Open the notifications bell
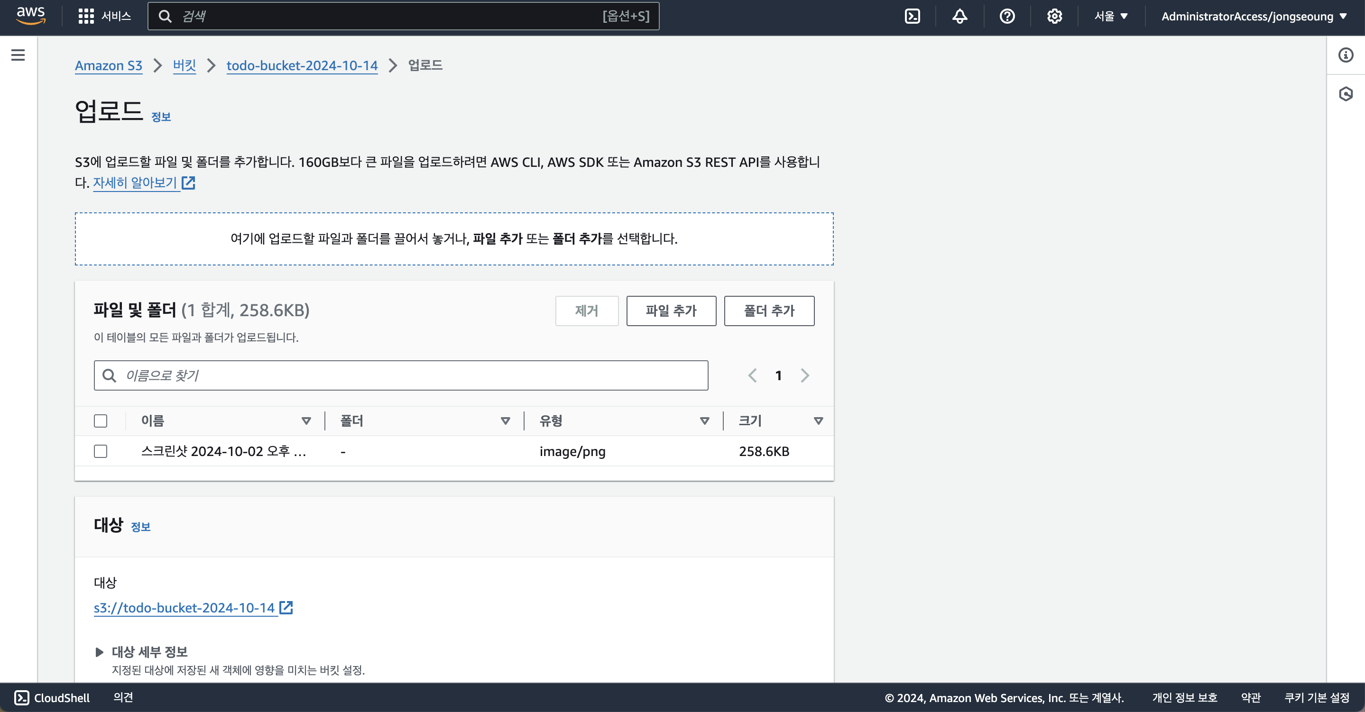The image size is (1365, 712). (959, 17)
